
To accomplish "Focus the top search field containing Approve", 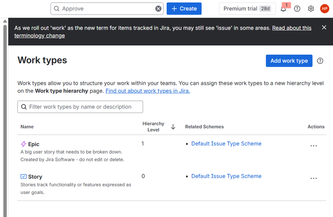I will point(107,9).
